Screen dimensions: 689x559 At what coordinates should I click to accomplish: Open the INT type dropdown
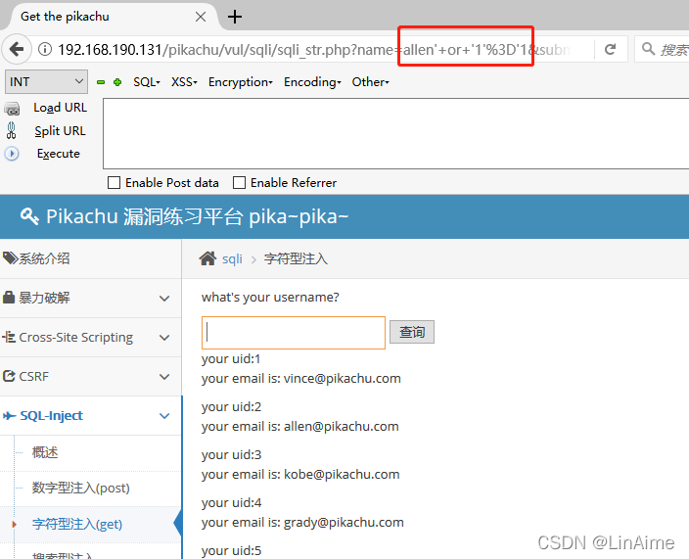click(x=46, y=81)
